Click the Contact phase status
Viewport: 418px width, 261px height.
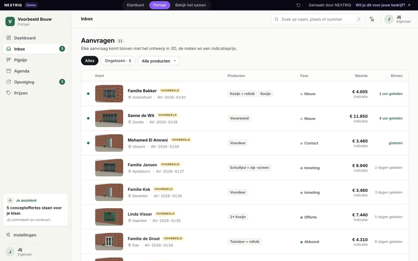coord(309,143)
